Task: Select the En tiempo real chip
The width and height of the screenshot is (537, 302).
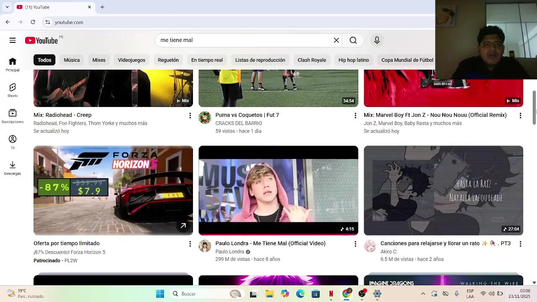Action: [x=207, y=60]
